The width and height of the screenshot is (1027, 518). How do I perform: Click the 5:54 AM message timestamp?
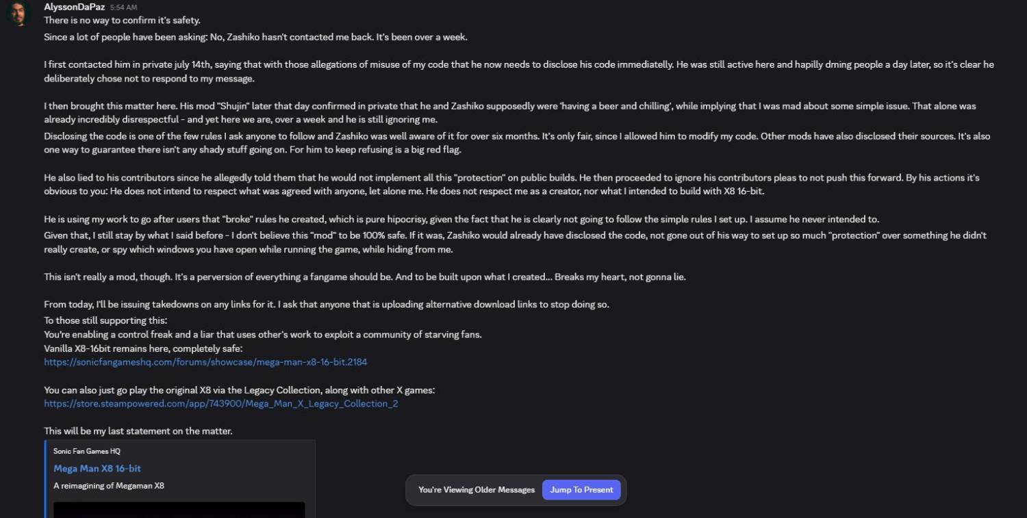point(123,8)
